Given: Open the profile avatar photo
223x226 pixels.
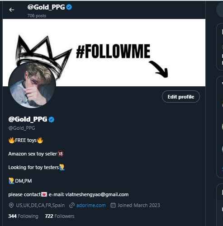Looking at the screenshot, I should [32, 85].
